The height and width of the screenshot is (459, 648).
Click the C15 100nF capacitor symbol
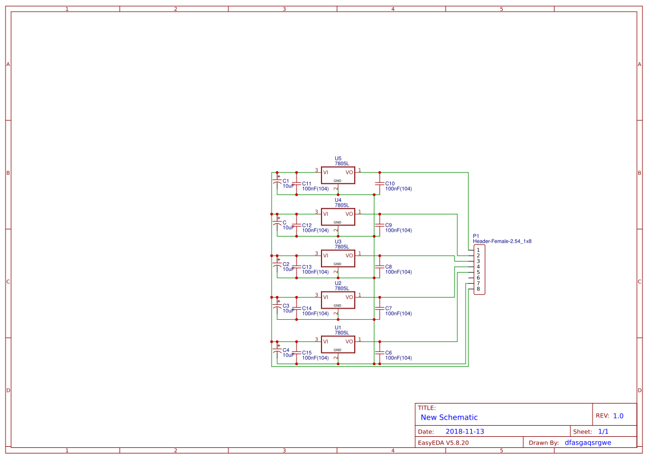(x=297, y=353)
